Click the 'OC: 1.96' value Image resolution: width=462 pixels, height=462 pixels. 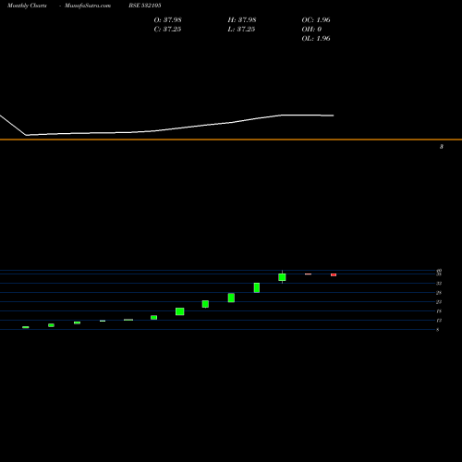316,20
